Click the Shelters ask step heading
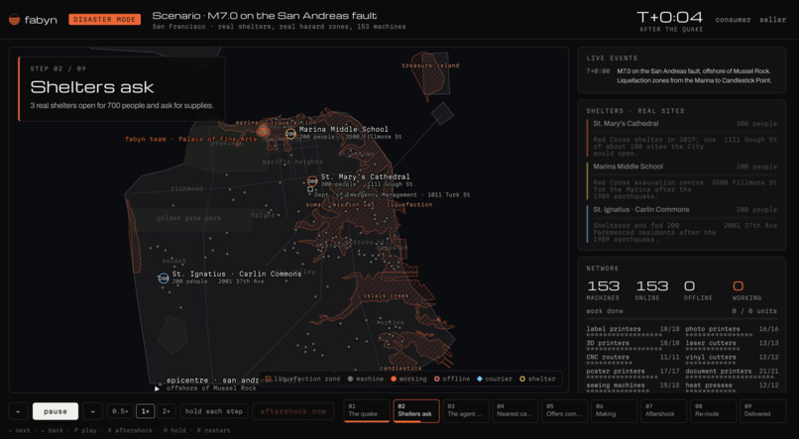Image resolution: width=799 pixels, height=439 pixels. (92, 87)
